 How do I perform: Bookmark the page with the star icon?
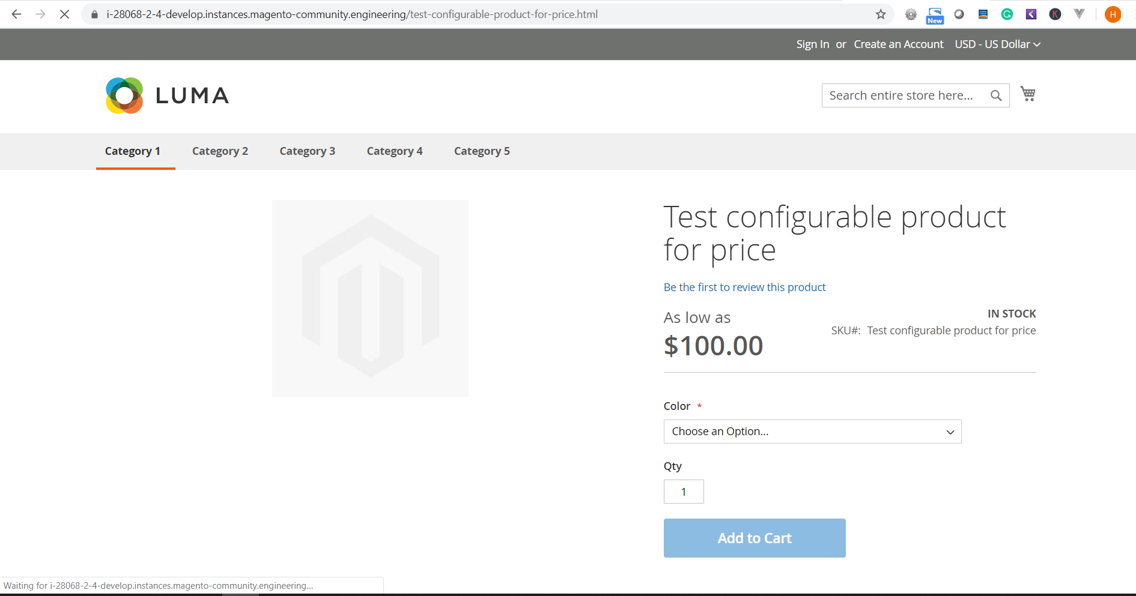tap(880, 14)
